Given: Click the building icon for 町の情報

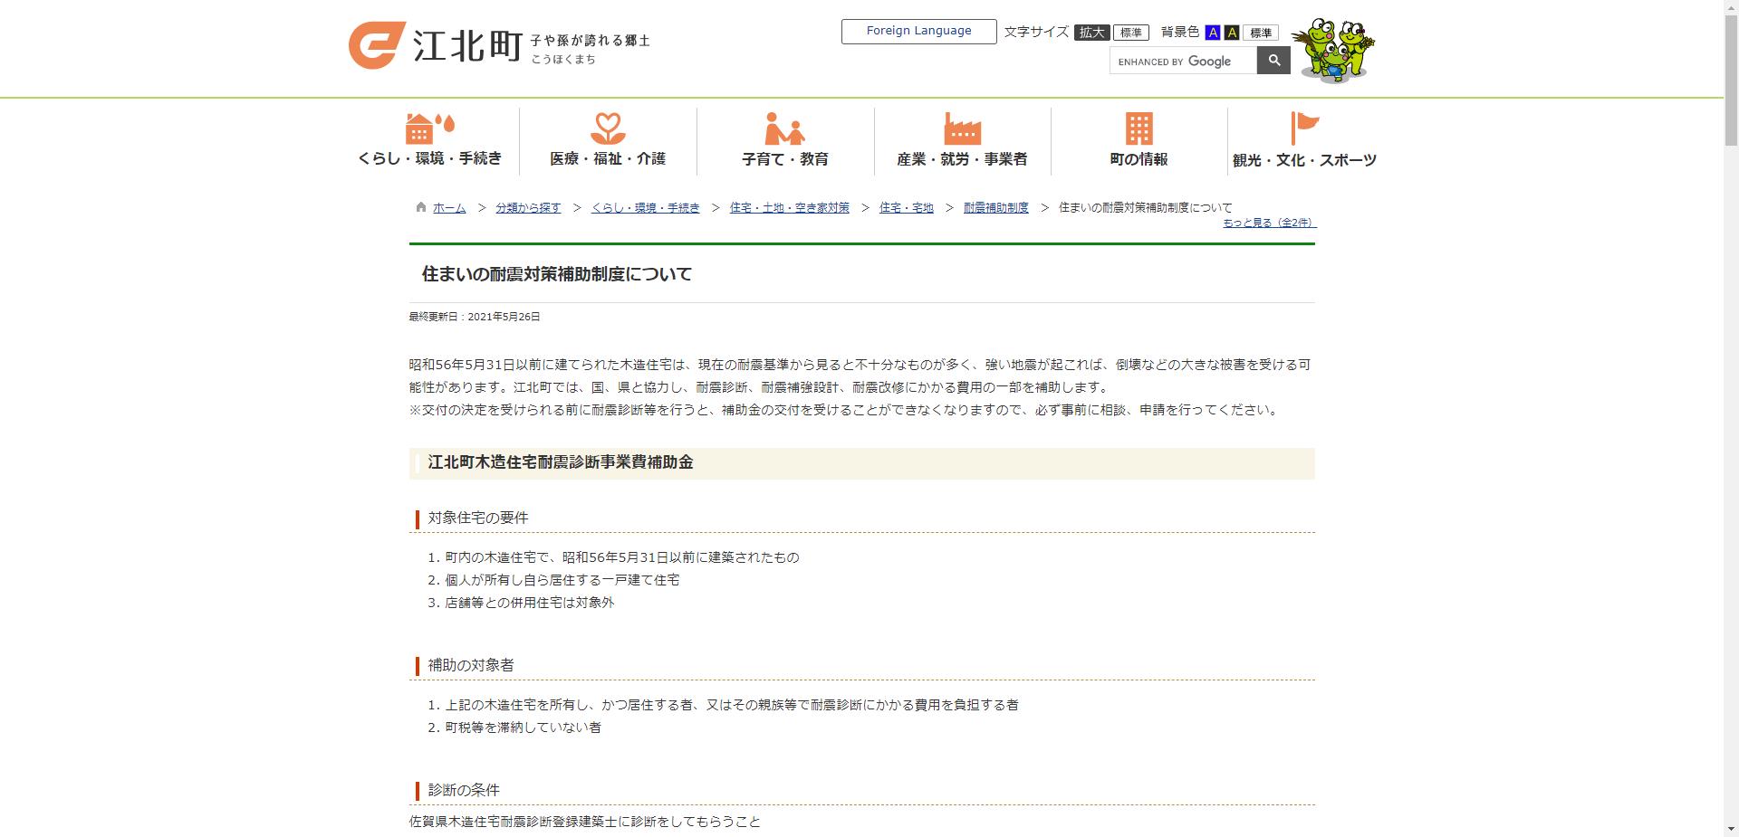Looking at the screenshot, I should tap(1139, 127).
